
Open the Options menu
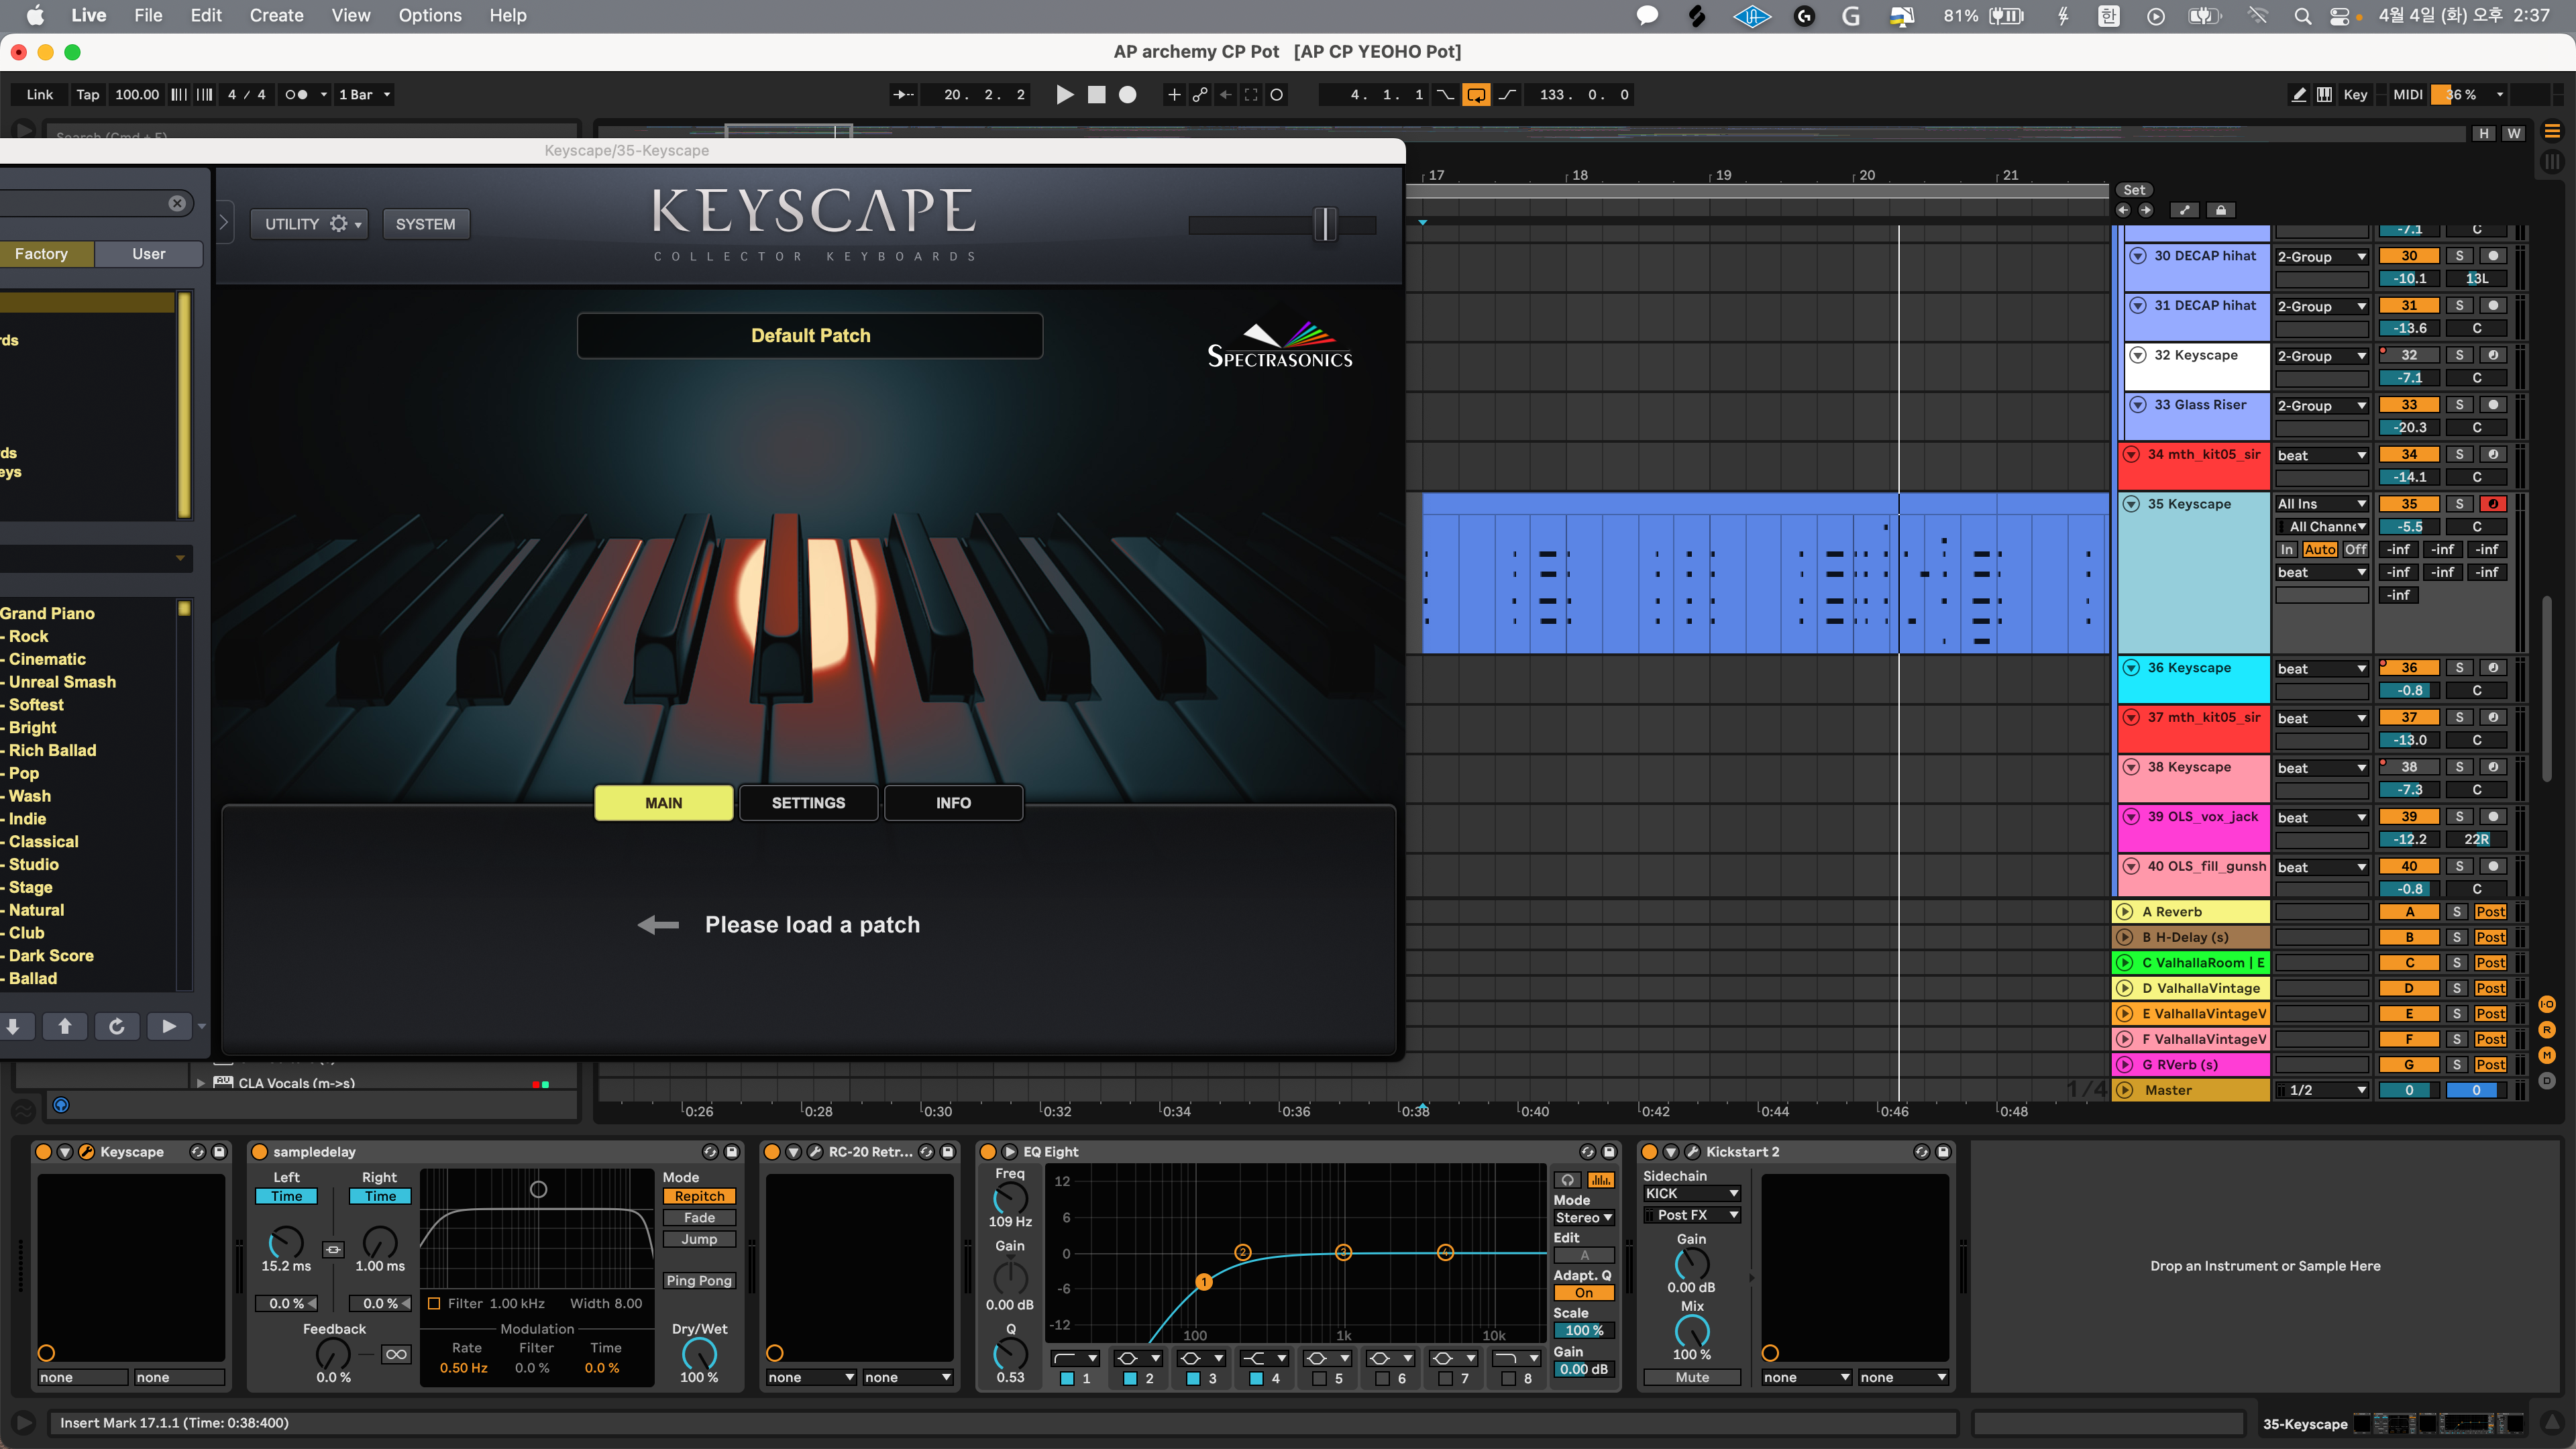coord(430,16)
